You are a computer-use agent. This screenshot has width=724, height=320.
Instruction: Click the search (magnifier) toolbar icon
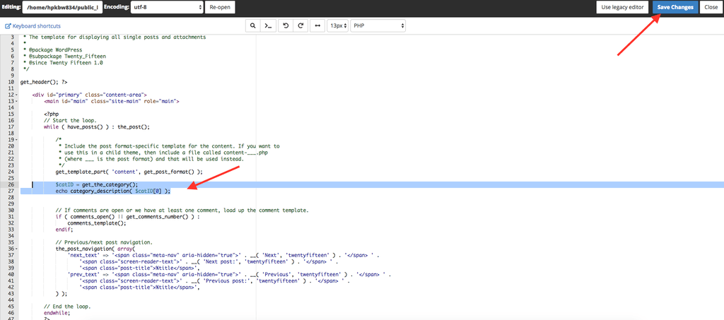tap(252, 26)
